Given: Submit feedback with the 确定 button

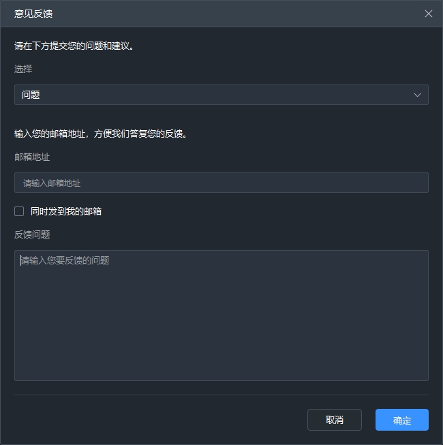Looking at the screenshot, I should click(401, 420).
